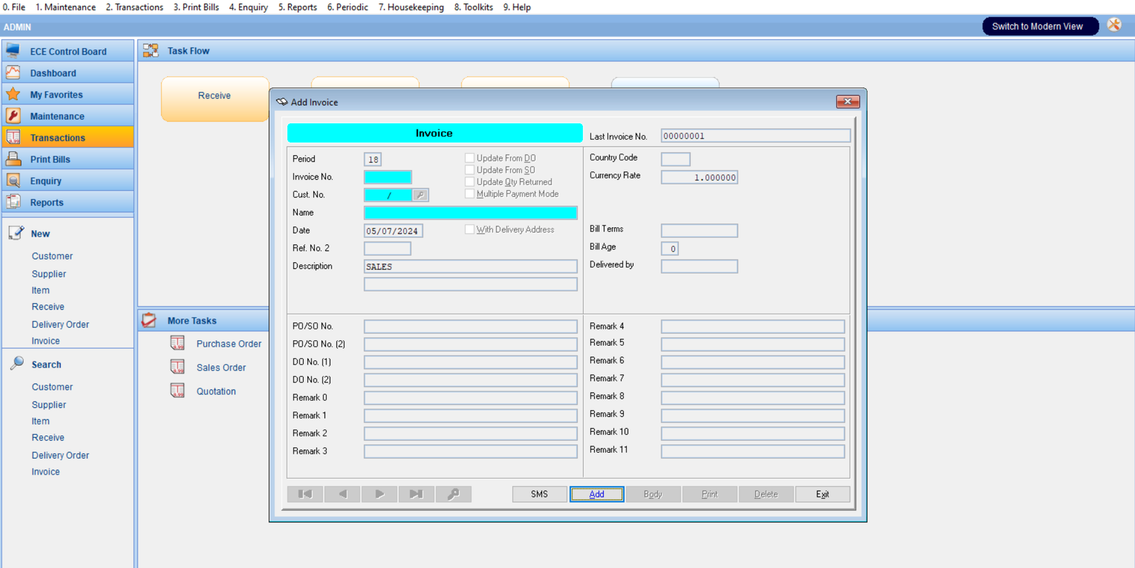1135x568 pixels.
Task: Click the tools icon beside Modern View
Action: [x=1115, y=26]
